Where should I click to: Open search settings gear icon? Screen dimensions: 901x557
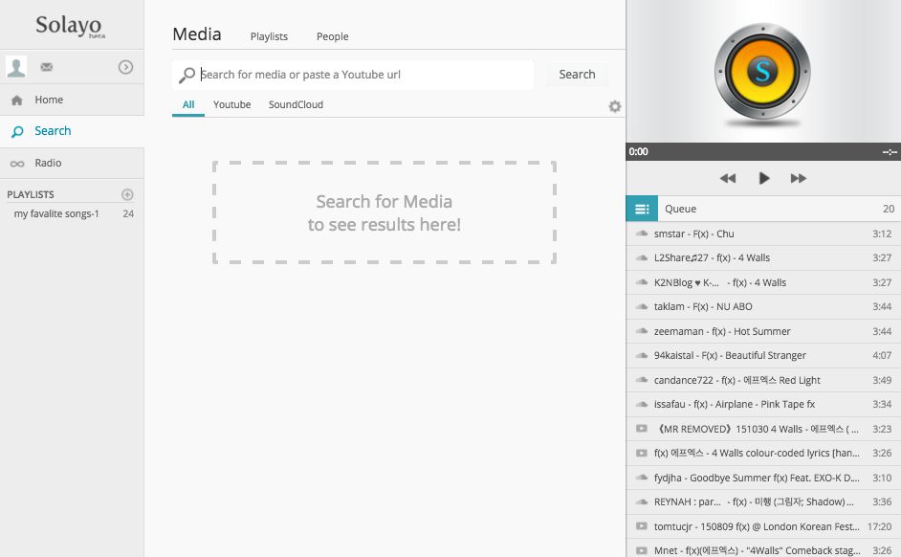(615, 106)
